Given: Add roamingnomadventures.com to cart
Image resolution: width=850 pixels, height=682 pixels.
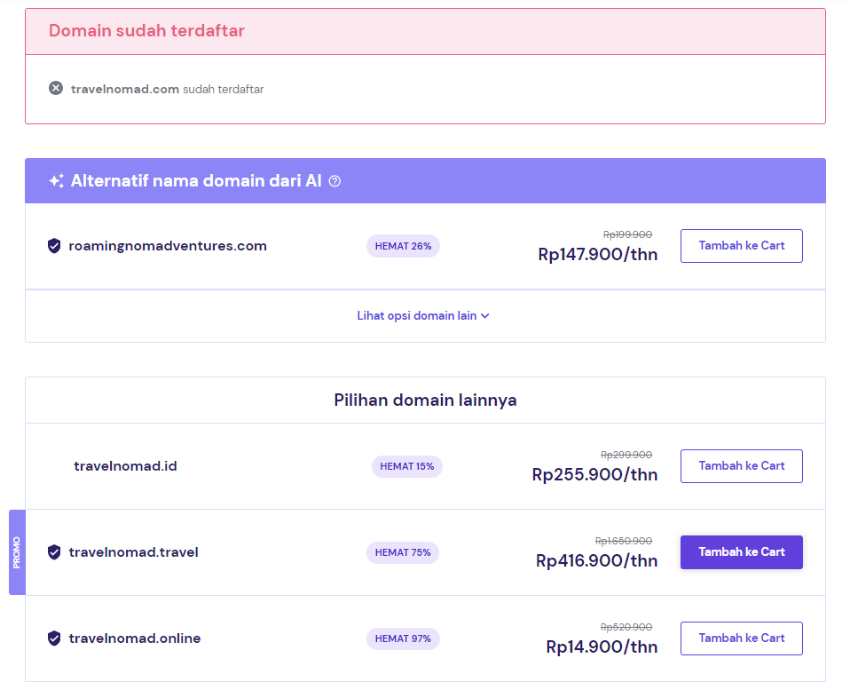Looking at the screenshot, I should 741,246.
